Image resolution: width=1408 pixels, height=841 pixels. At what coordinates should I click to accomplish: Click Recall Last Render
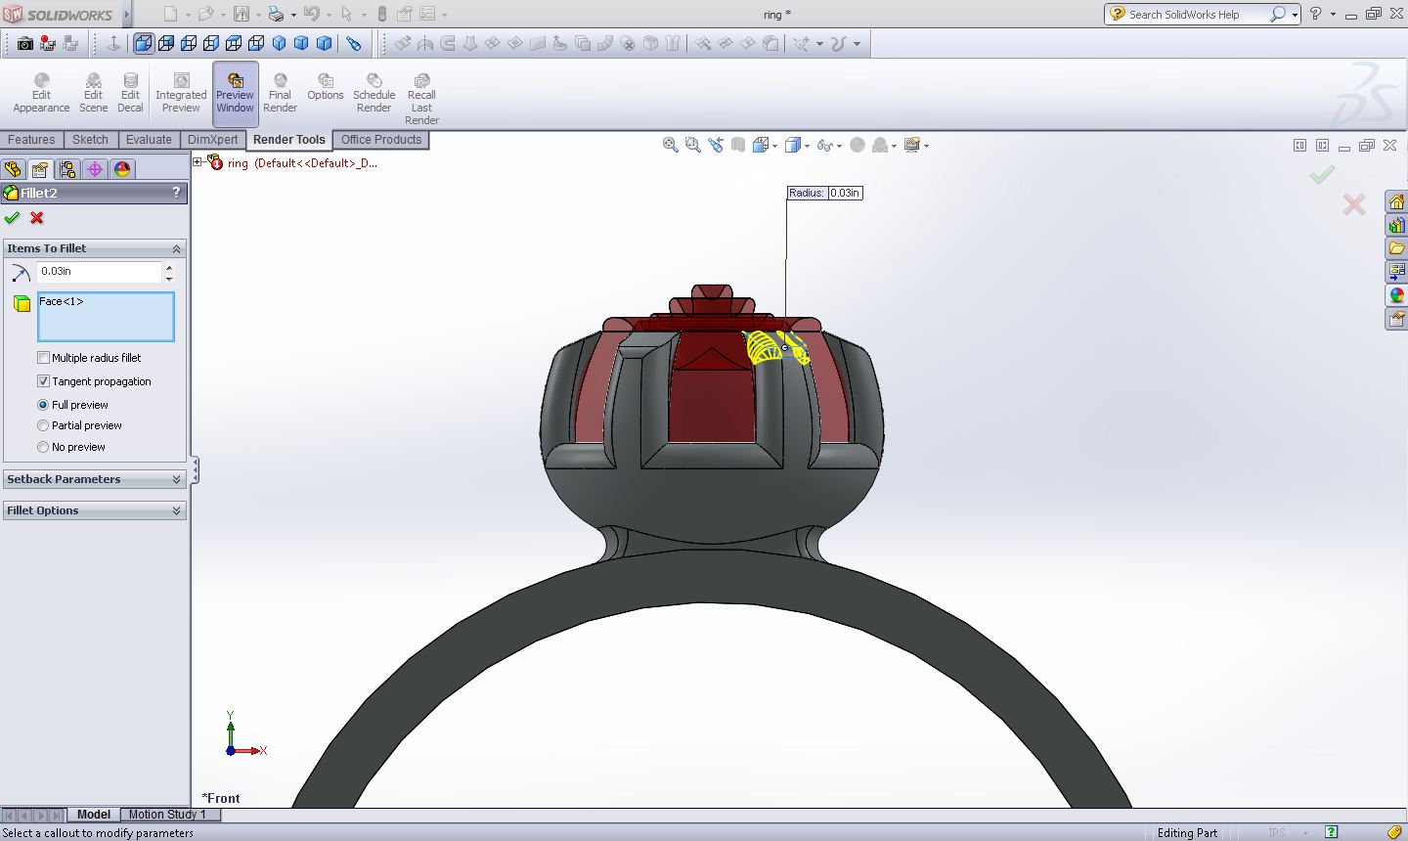point(421,99)
